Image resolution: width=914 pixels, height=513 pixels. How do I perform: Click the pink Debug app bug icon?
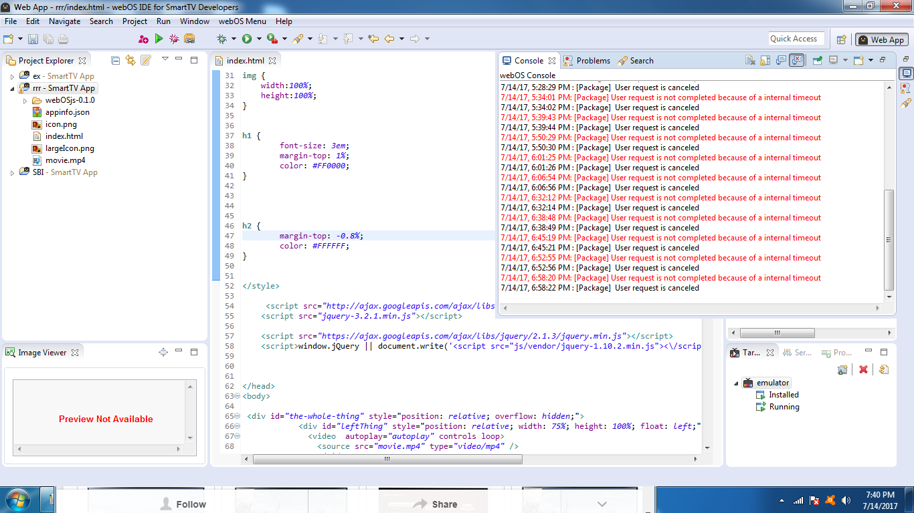[174, 39]
